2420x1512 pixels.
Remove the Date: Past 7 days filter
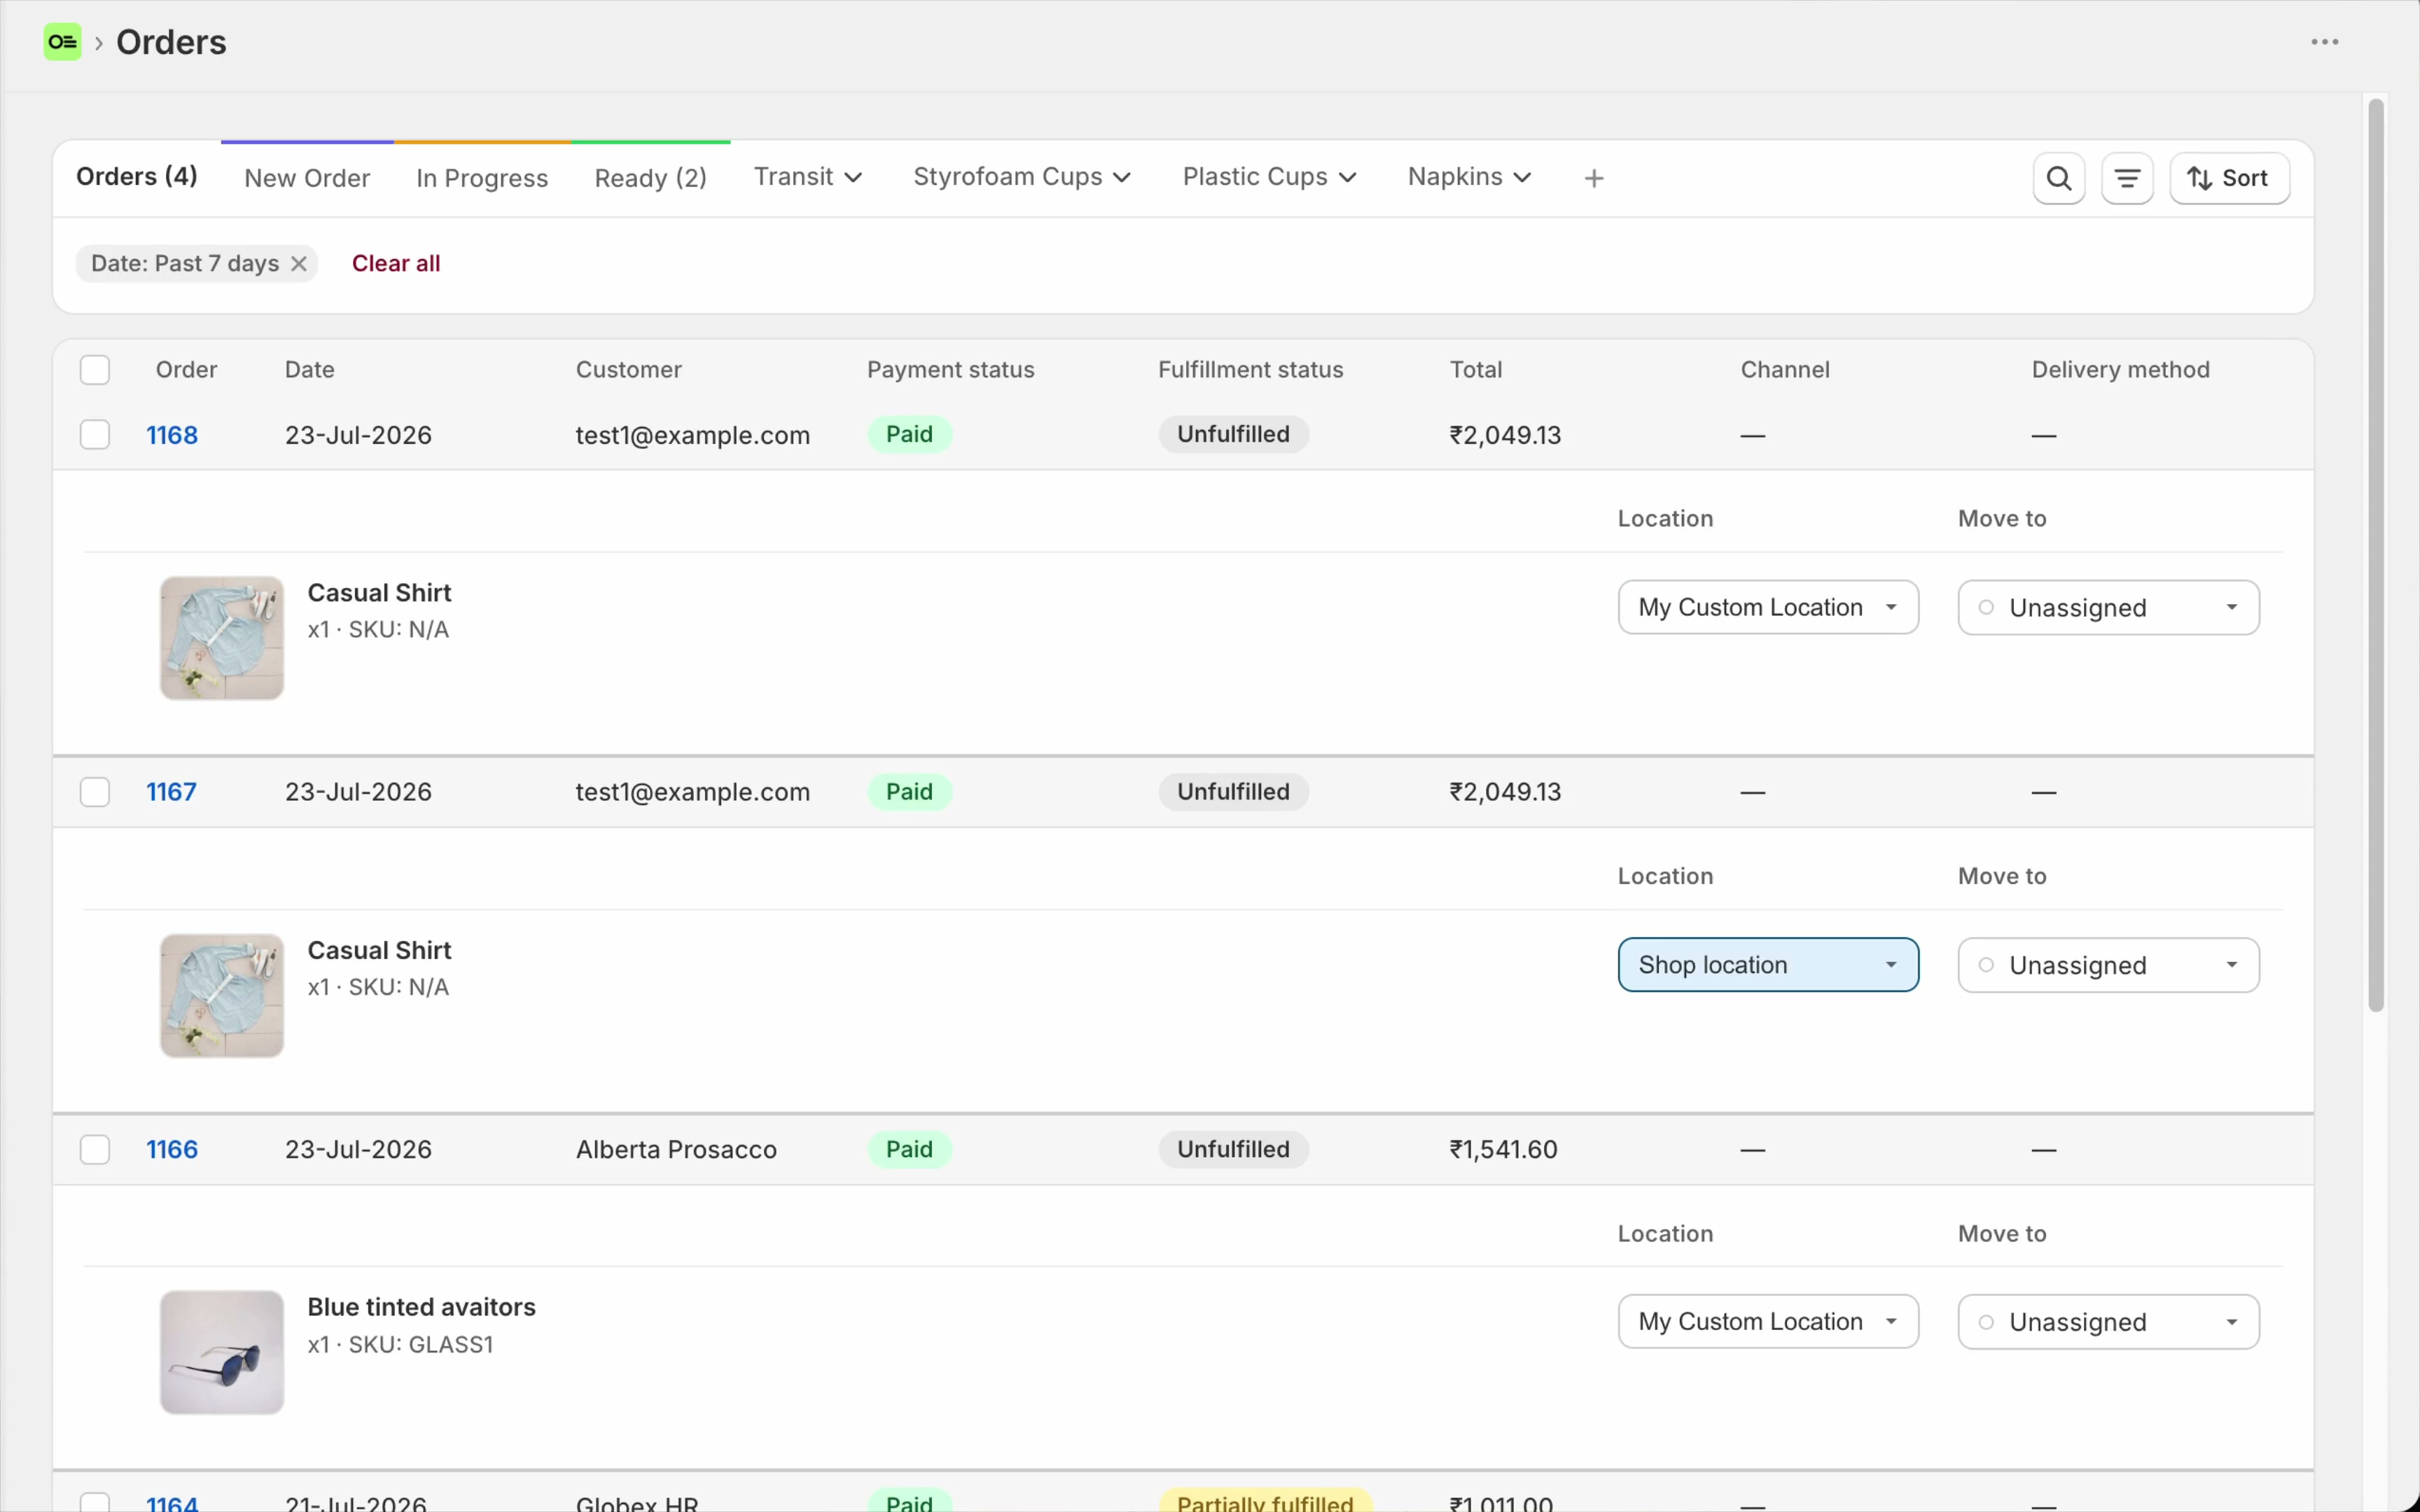pos(298,264)
